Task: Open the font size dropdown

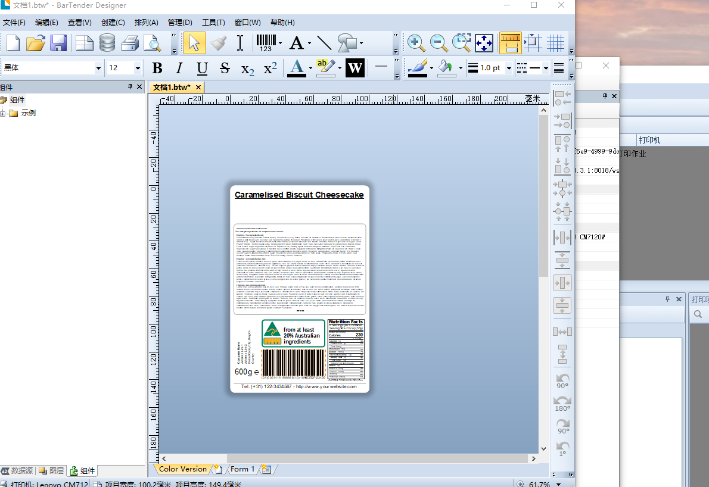Action: tap(138, 68)
